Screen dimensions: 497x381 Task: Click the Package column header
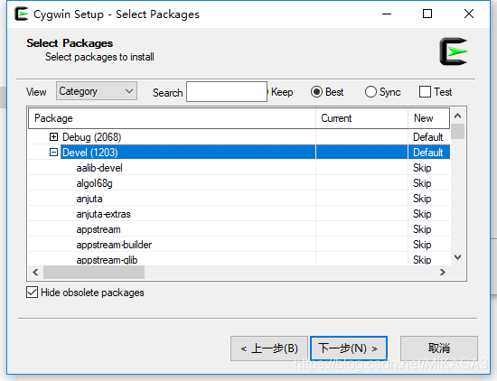pos(172,118)
